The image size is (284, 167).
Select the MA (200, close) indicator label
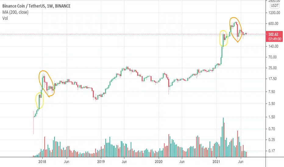pyautogui.click(x=16, y=12)
